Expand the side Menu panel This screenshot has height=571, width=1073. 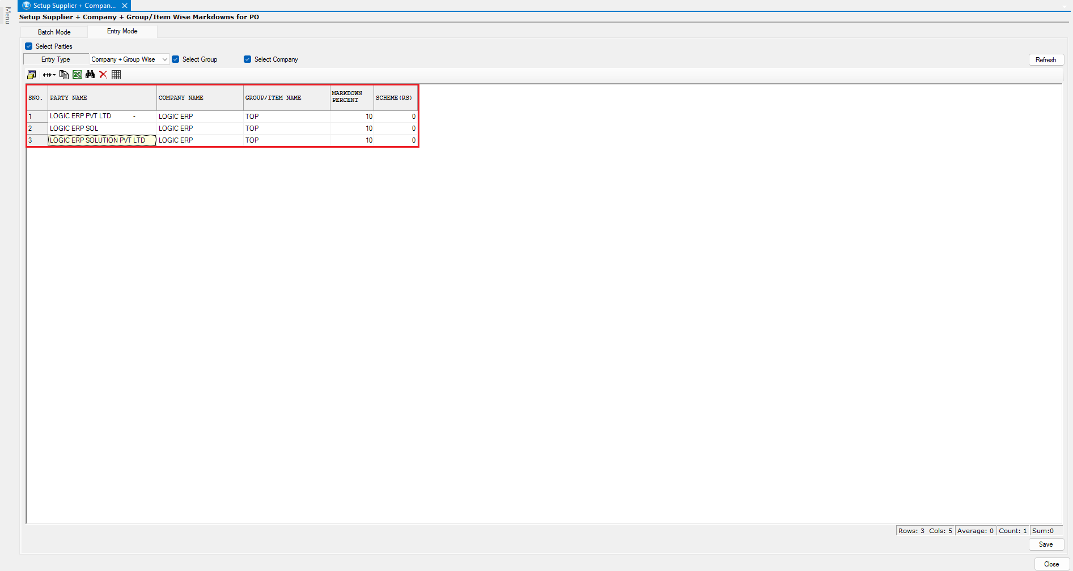point(7,15)
